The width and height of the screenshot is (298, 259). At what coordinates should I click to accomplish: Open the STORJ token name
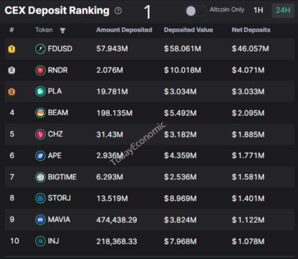coord(59,198)
